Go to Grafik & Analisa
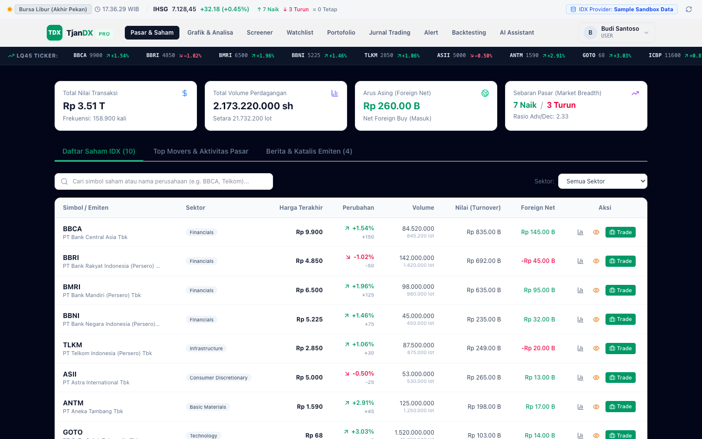This screenshot has width=702, height=439. coord(210,33)
